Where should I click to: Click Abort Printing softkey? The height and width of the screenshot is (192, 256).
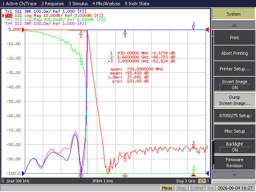(x=234, y=53)
